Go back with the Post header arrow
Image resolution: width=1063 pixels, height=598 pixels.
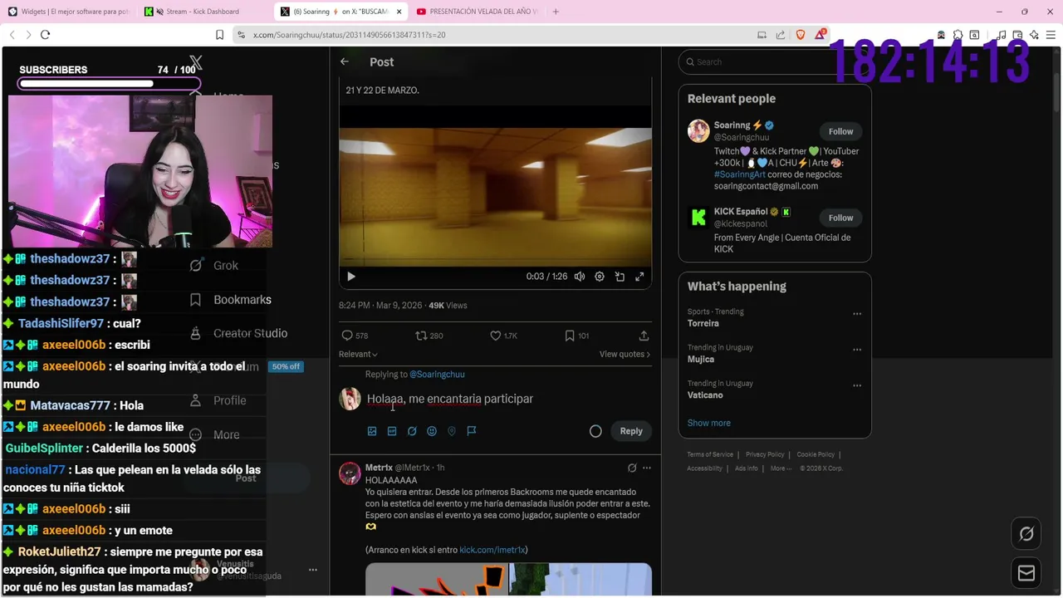[345, 61]
